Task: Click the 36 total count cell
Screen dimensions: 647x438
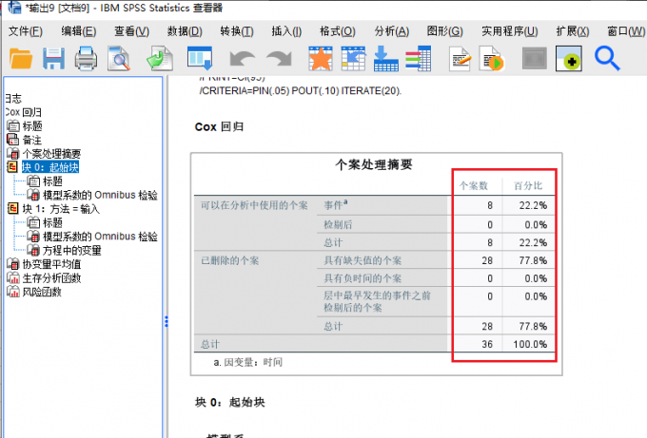Action: tap(487, 344)
